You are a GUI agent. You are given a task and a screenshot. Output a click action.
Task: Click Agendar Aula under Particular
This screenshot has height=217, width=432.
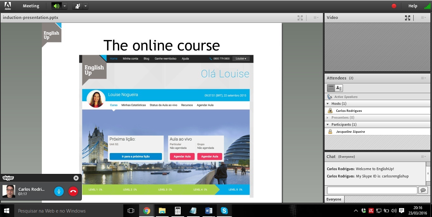coord(182,156)
